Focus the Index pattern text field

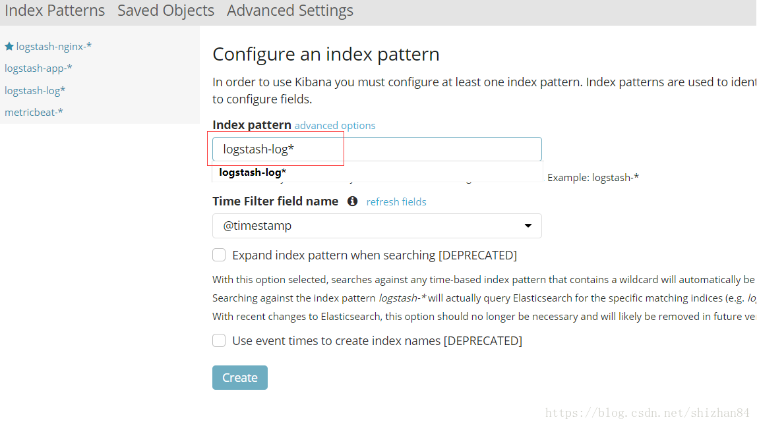pos(377,149)
